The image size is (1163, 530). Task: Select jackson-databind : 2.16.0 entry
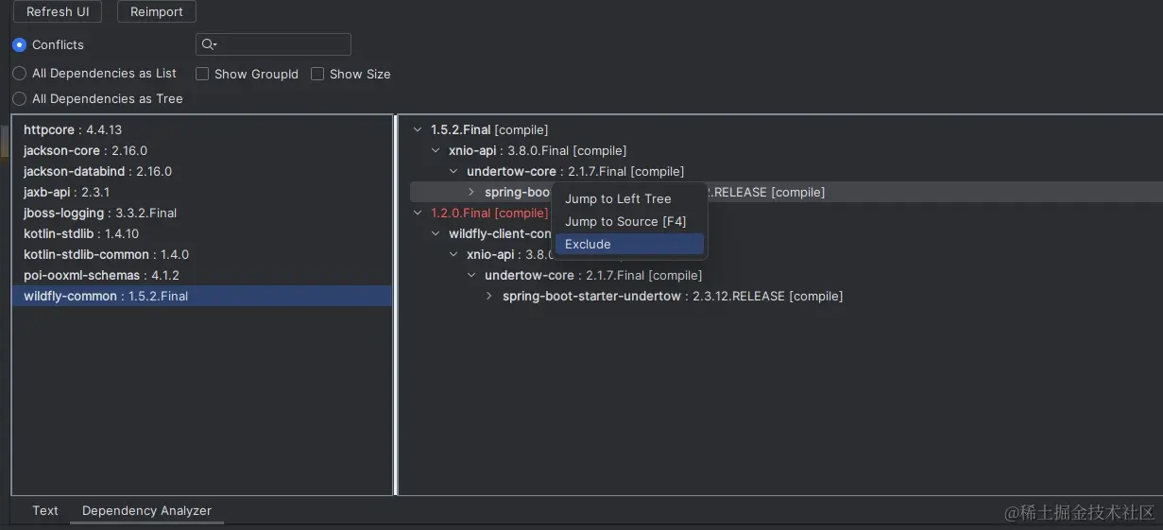(x=202, y=171)
